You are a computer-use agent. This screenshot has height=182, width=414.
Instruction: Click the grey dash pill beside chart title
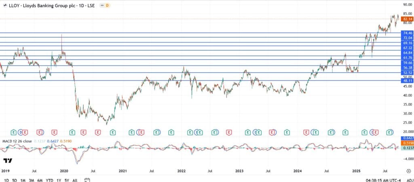[x=101, y=5]
